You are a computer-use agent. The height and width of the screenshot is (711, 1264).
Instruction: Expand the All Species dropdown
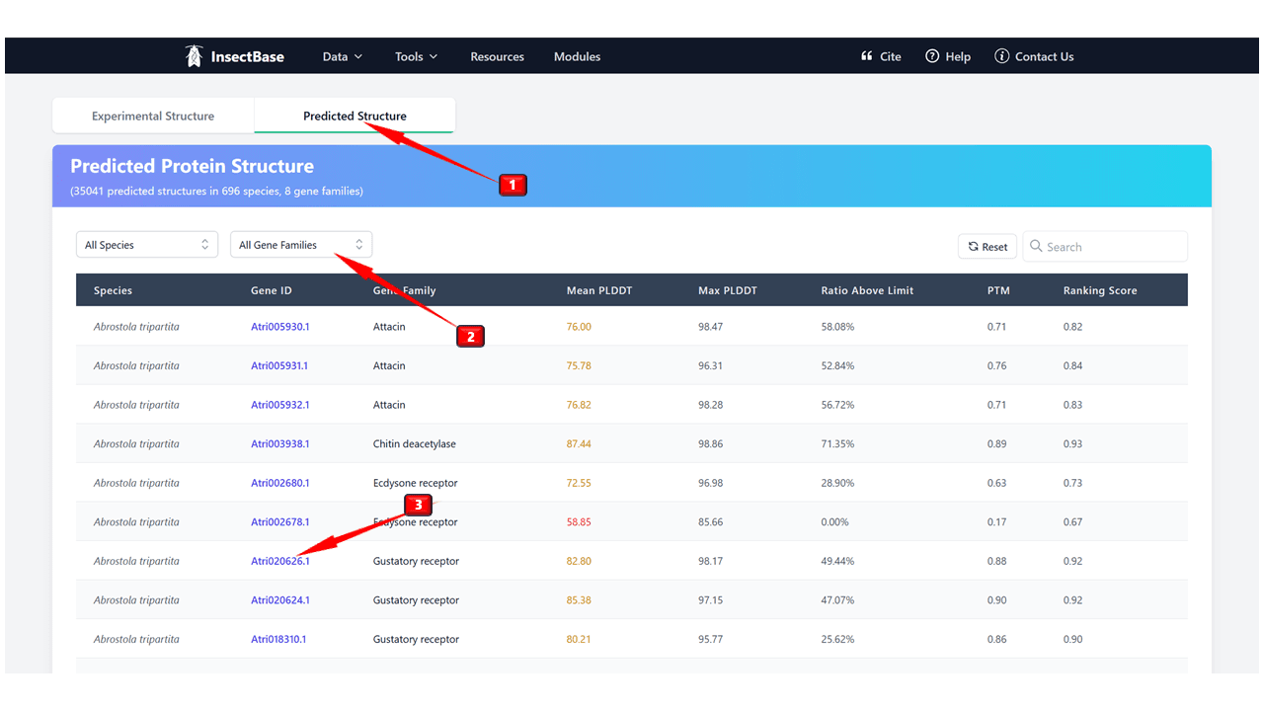click(147, 245)
